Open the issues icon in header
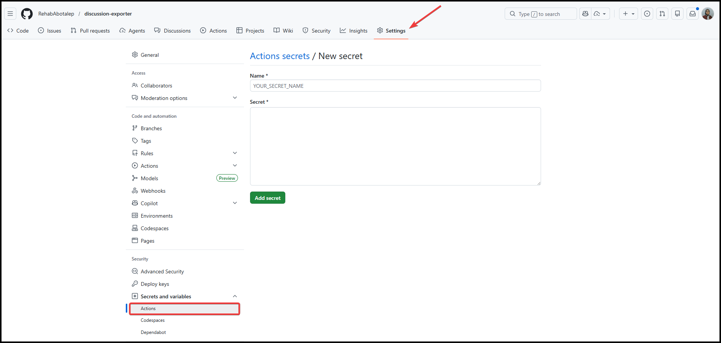Viewport: 721px width, 343px height. (x=647, y=14)
